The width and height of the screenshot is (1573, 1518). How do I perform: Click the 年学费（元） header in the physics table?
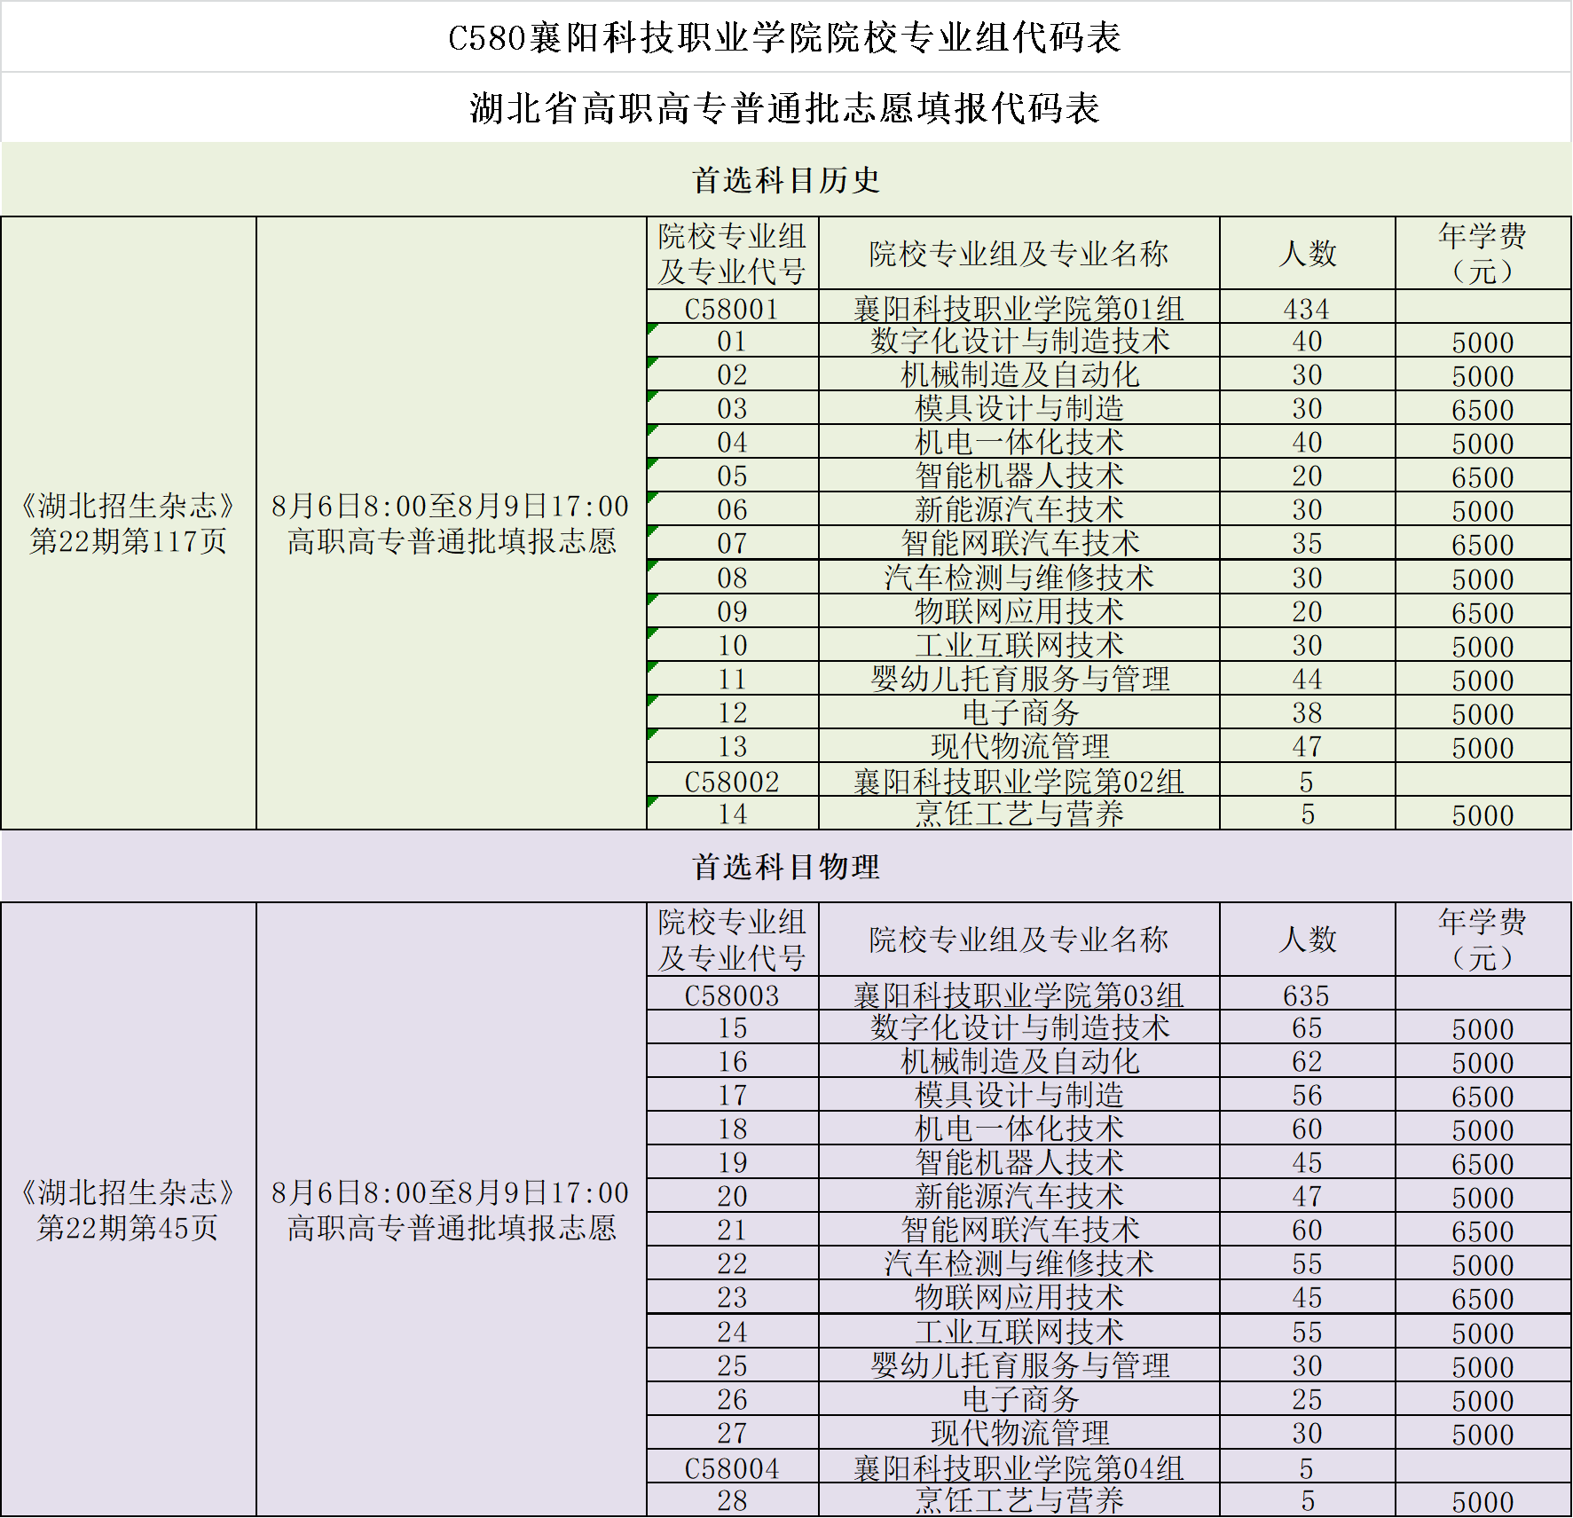1483,940
